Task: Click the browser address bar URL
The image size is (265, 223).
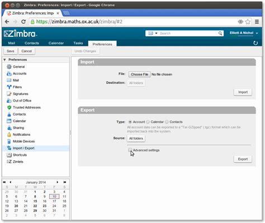Action: tap(79, 22)
